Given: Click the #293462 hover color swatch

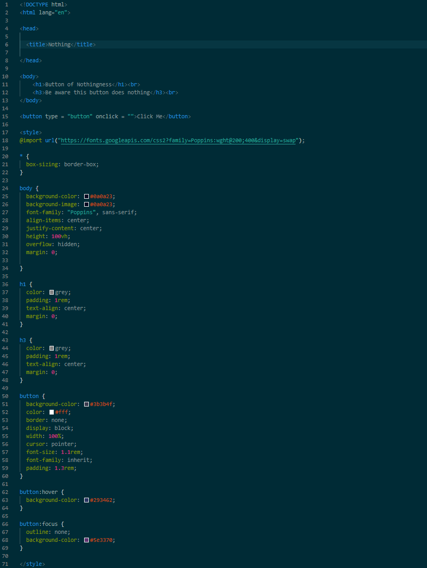Looking at the screenshot, I should pyautogui.click(x=87, y=500).
